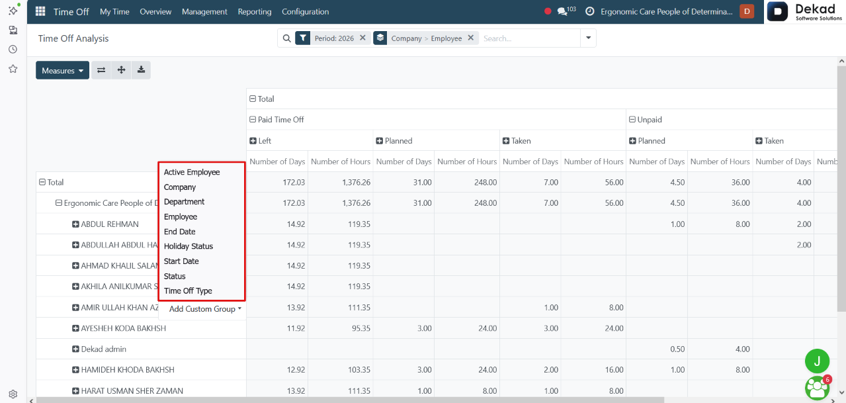Open the Reporting menu
Viewport: 846px width, 403px height.
(x=255, y=11)
